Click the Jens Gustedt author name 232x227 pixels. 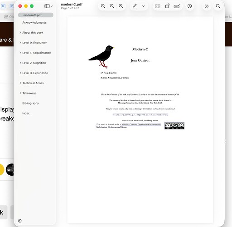coord(140,60)
